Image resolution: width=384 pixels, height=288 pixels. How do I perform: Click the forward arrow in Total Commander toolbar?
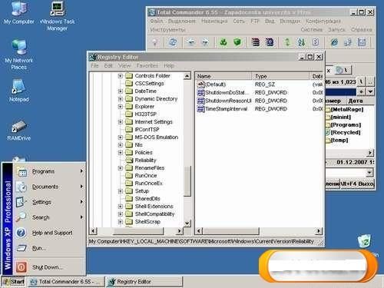click(x=205, y=42)
